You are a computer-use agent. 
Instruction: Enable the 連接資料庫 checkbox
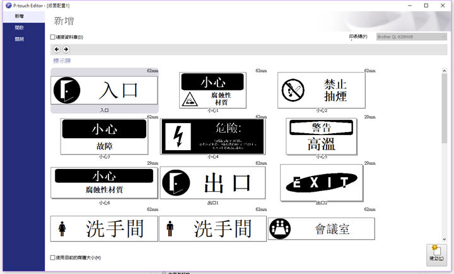pos(53,37)
